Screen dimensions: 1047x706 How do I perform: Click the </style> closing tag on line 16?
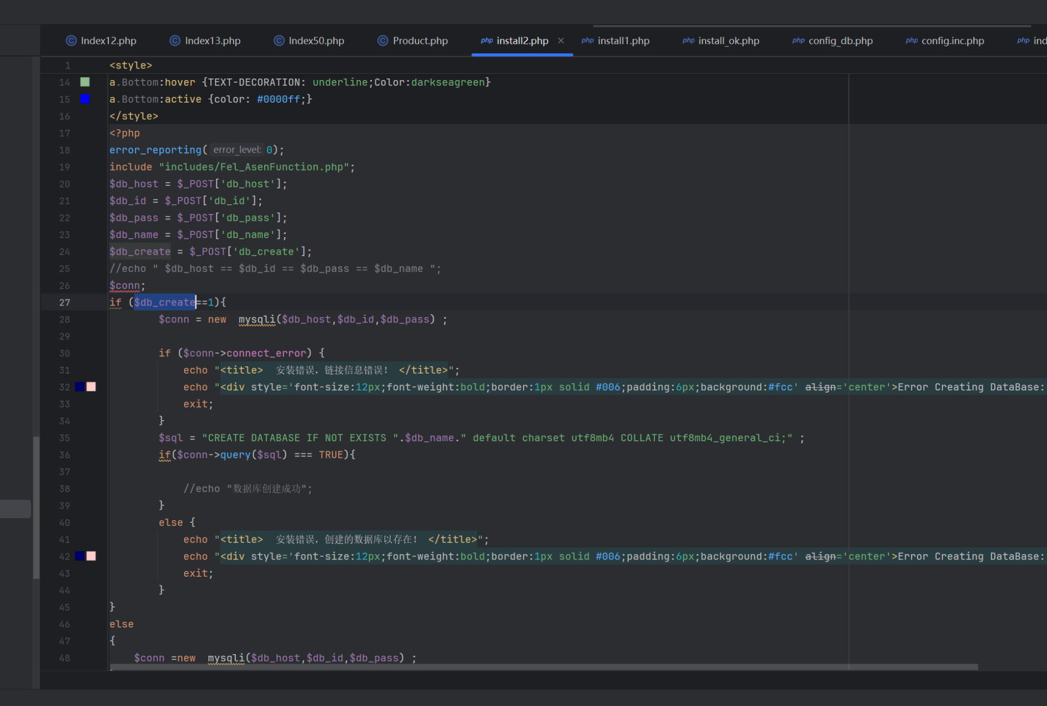click(133, 116)
